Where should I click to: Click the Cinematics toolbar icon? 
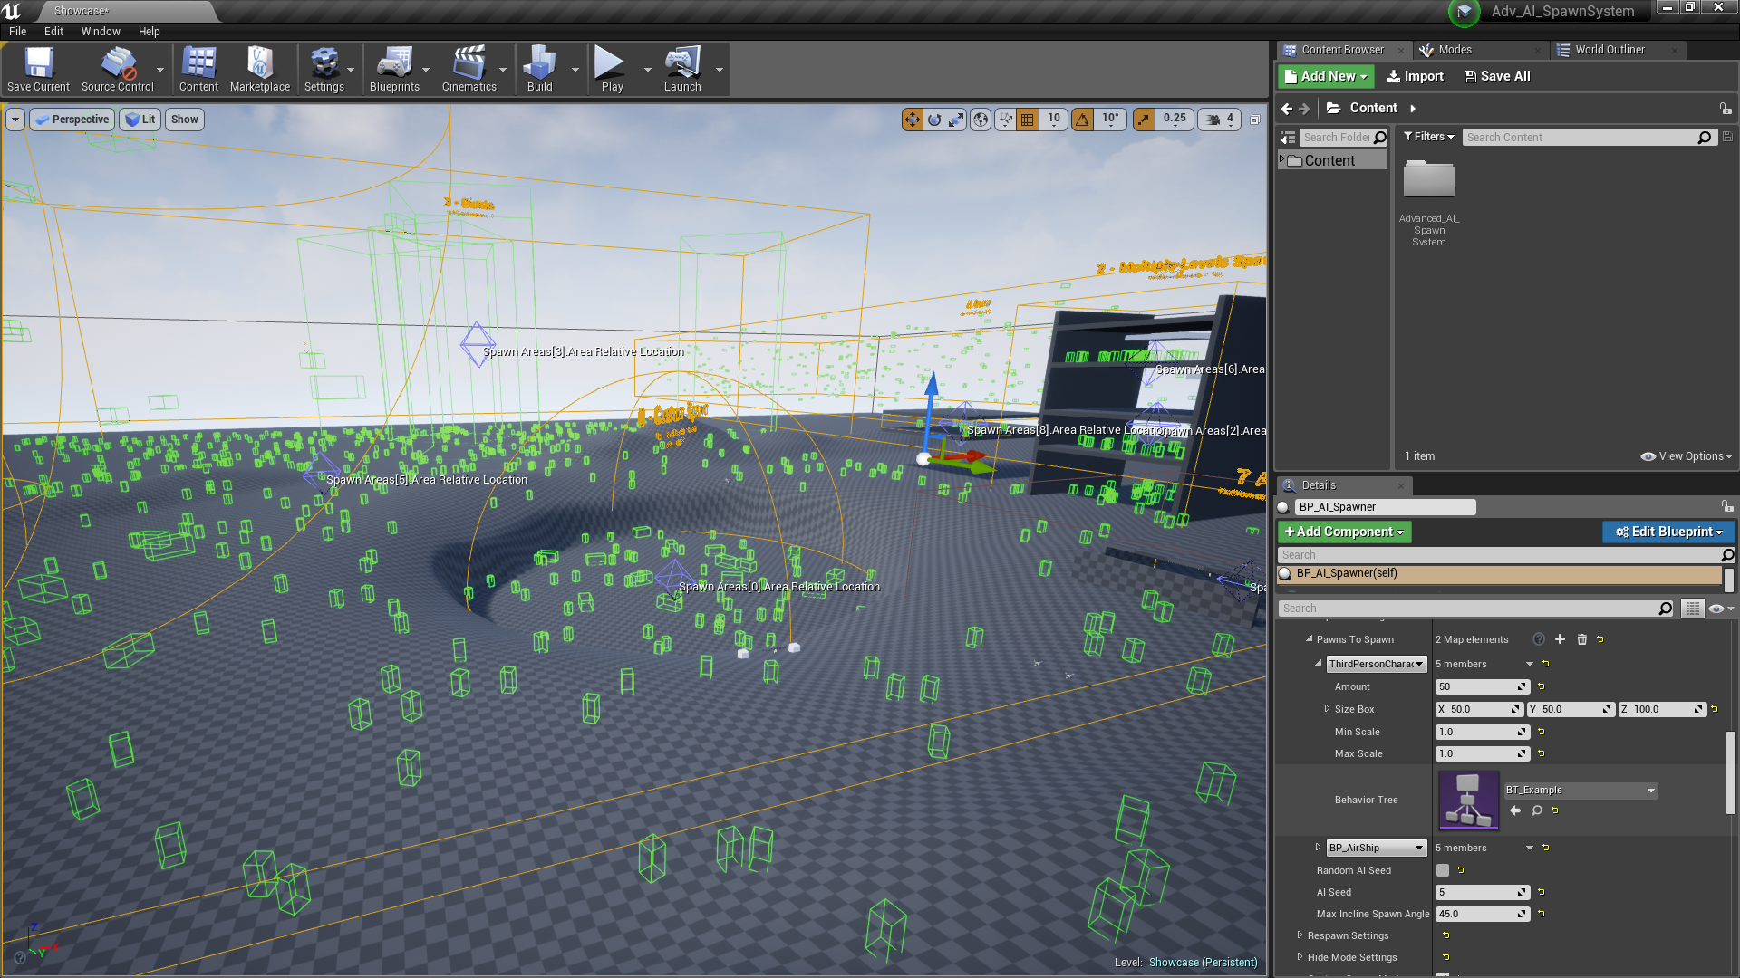click(x=468, y=69)
